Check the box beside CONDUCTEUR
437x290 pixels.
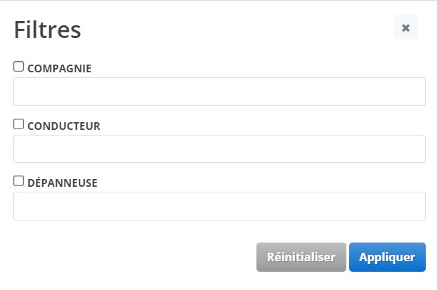(19, 124)
